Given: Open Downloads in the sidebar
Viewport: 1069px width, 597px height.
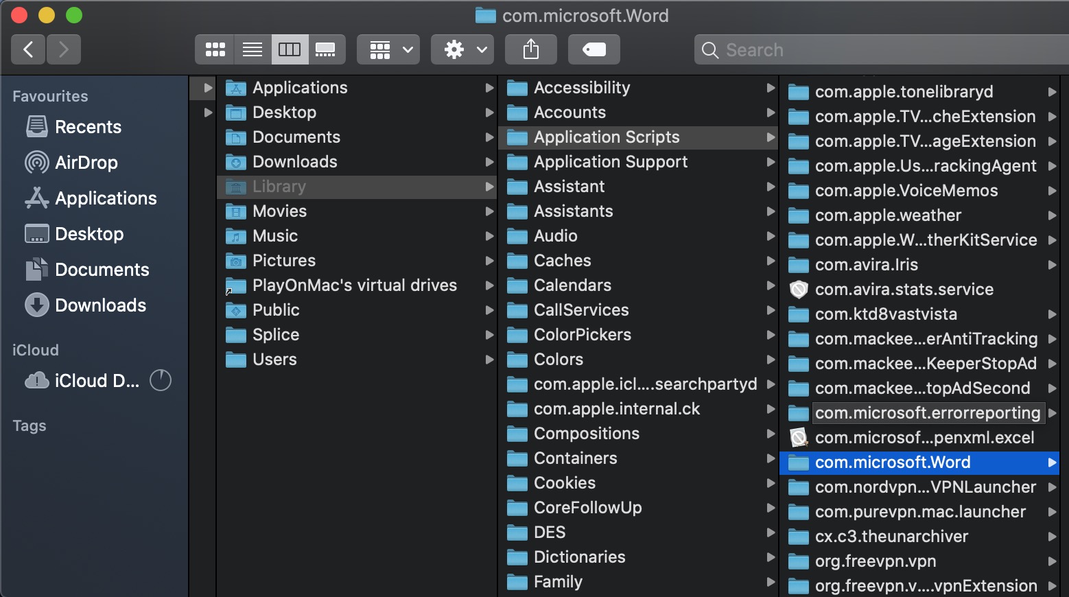Looking at the screenshot, I should point(86,305).
